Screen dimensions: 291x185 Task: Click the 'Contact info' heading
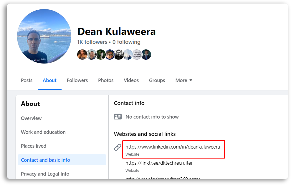coord(129,103)
